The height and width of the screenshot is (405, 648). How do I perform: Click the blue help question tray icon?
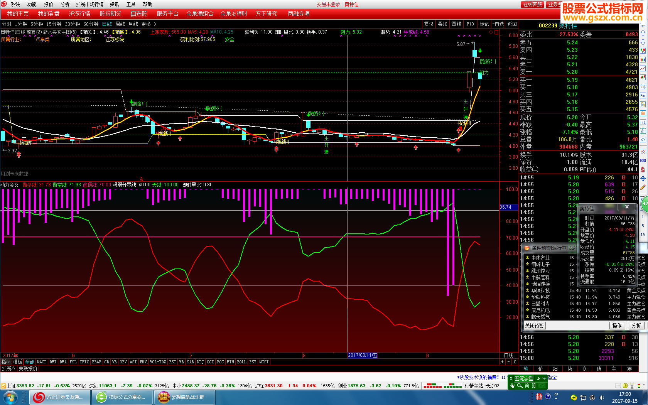pos(548,397)
